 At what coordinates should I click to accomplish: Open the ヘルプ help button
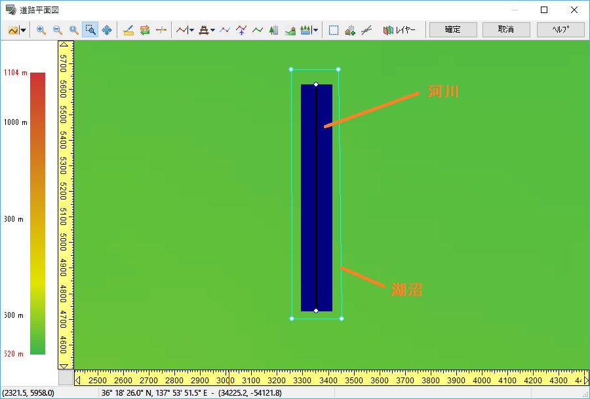560,29
